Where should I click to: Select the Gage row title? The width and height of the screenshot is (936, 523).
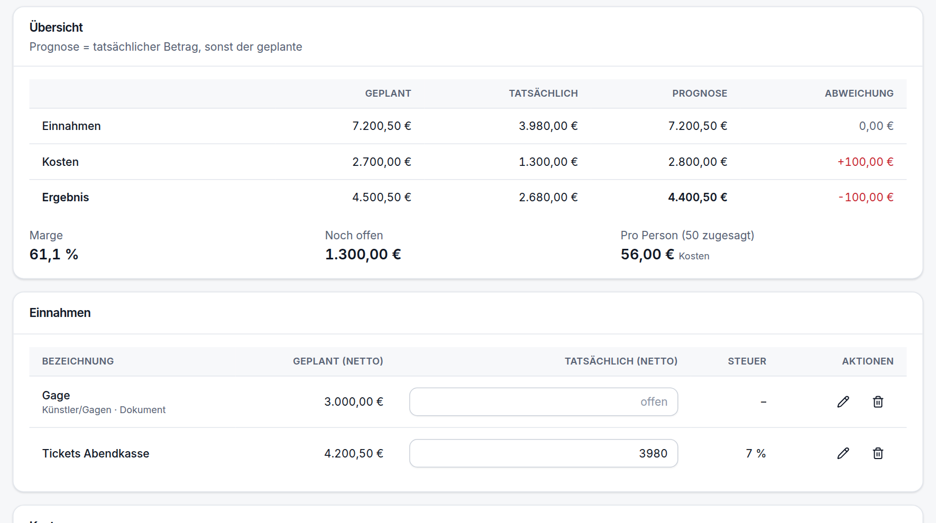56,395
